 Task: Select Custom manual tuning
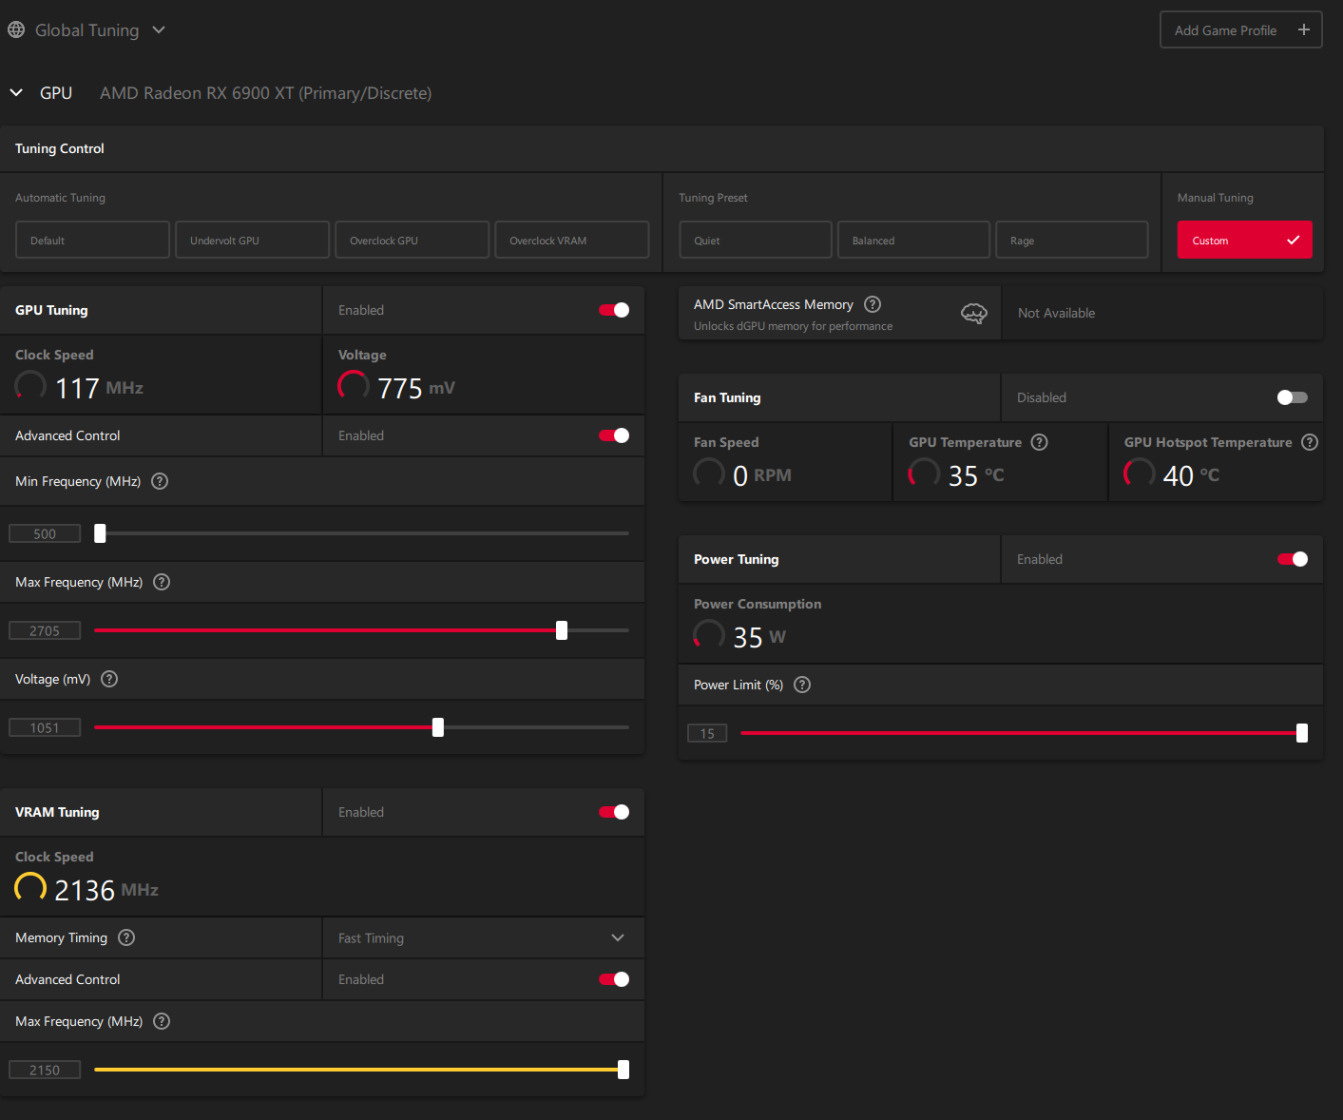(x=1244, y=241)
